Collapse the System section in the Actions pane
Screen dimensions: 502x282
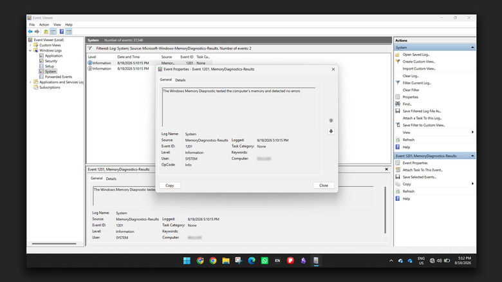(x=472, y=48)
